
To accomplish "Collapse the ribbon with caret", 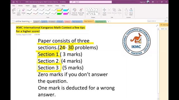I will click(167, 18).
